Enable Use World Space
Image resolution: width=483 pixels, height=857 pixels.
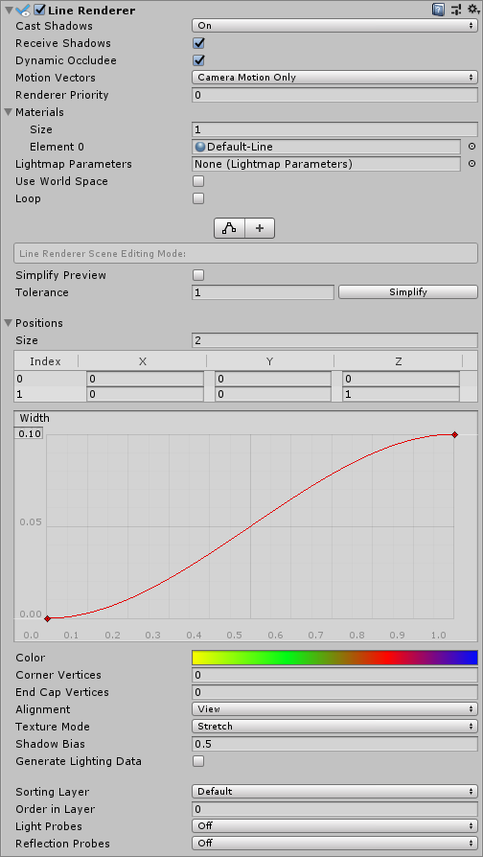(x=199, y=181)
